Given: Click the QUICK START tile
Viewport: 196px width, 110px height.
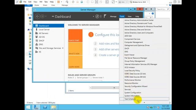Looking at the screenshot, I should click(75, 36).
